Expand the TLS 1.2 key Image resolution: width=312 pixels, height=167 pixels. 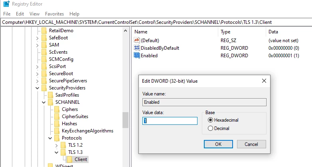57,145
